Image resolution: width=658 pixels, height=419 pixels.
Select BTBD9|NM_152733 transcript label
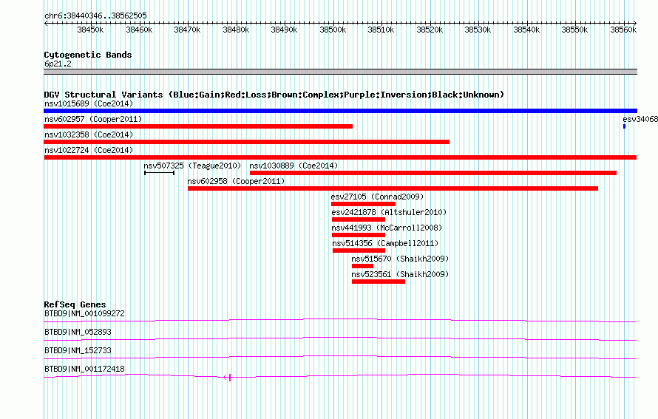[78, 350]
